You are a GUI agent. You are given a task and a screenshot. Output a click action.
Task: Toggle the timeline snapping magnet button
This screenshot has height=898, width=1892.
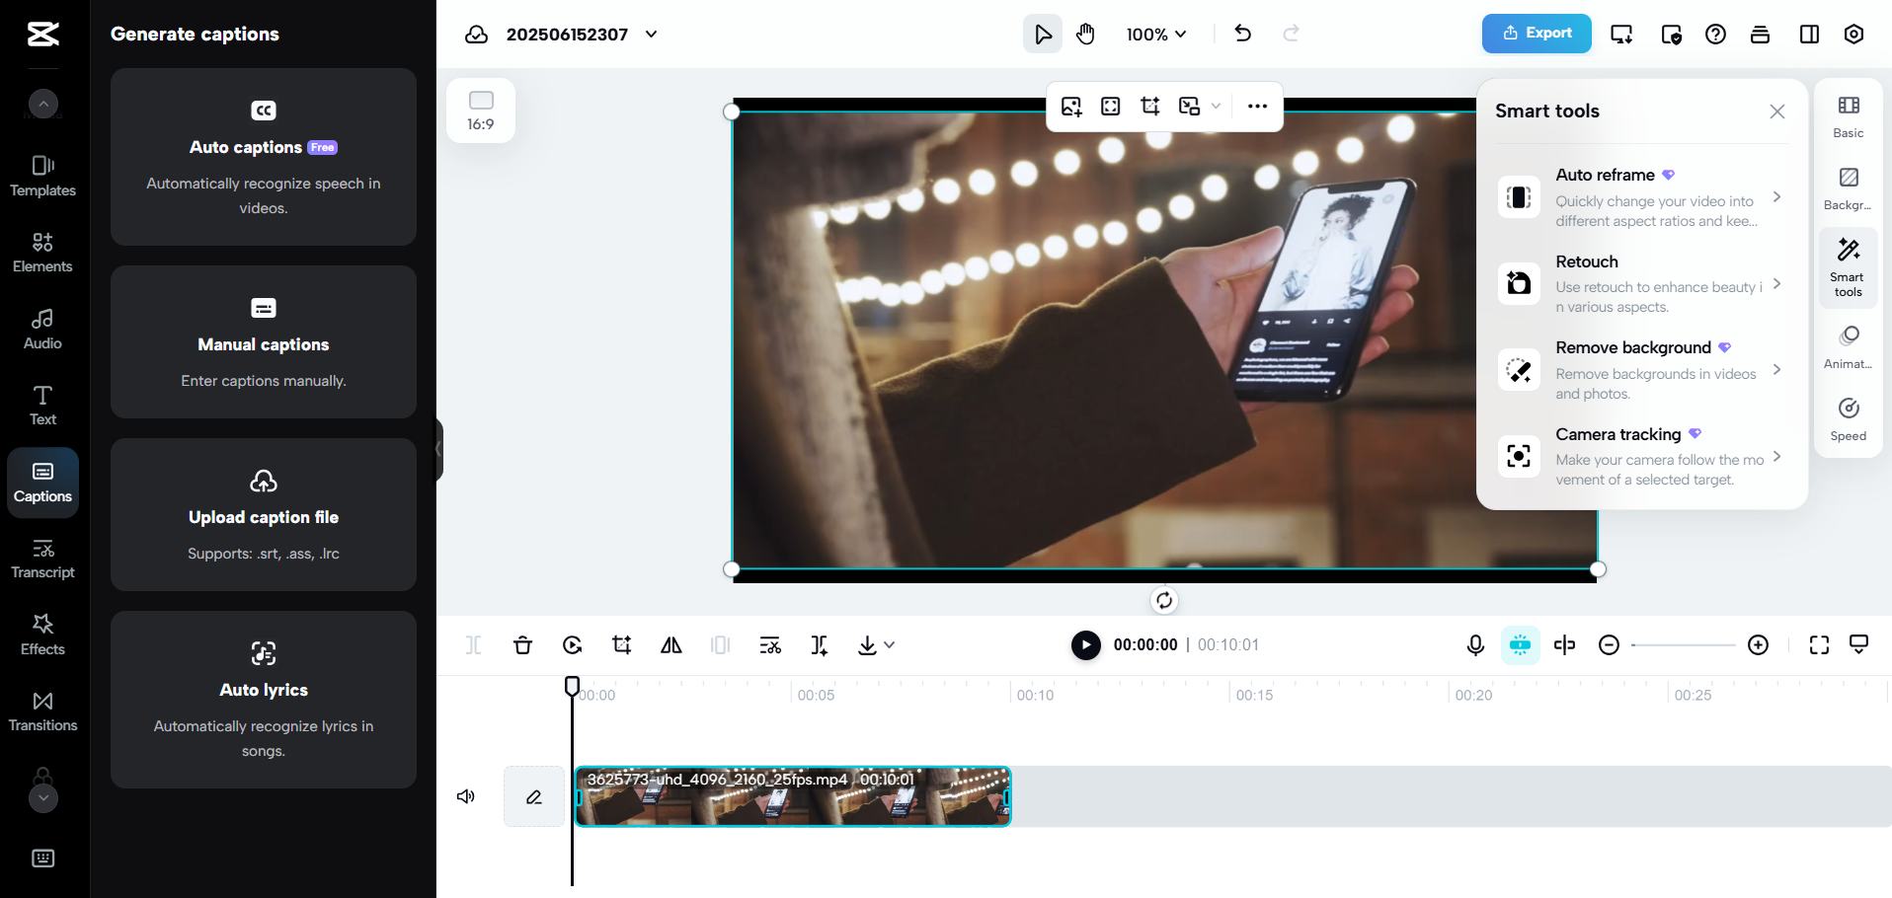coord(1521,645)
